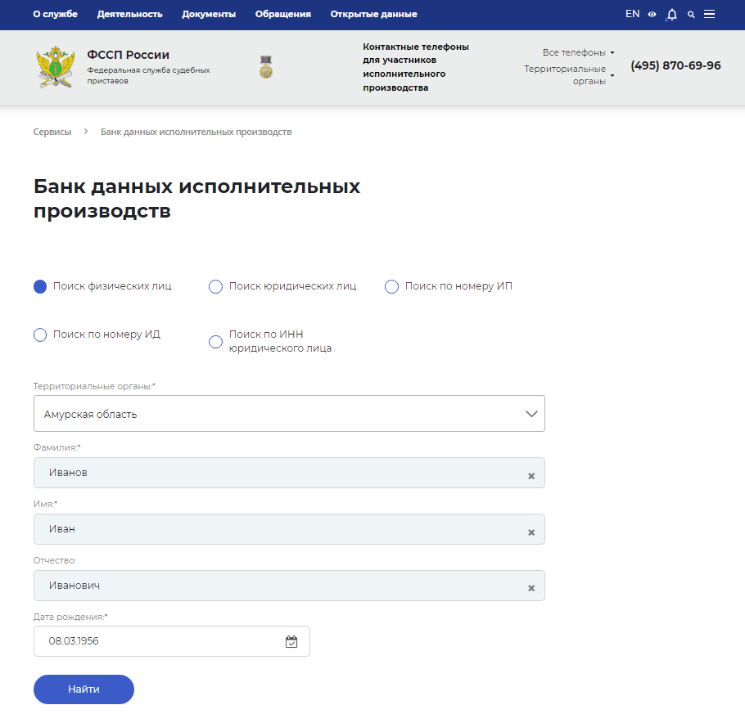Expand Территориальные органы phone list in header
745x723 pixels.
tap(569, 74)
